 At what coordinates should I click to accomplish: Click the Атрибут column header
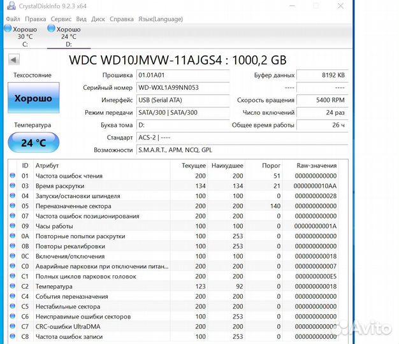[101, 166]
